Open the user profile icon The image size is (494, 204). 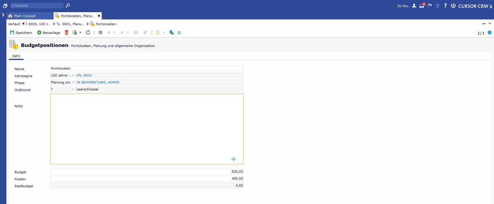(414, 6)
